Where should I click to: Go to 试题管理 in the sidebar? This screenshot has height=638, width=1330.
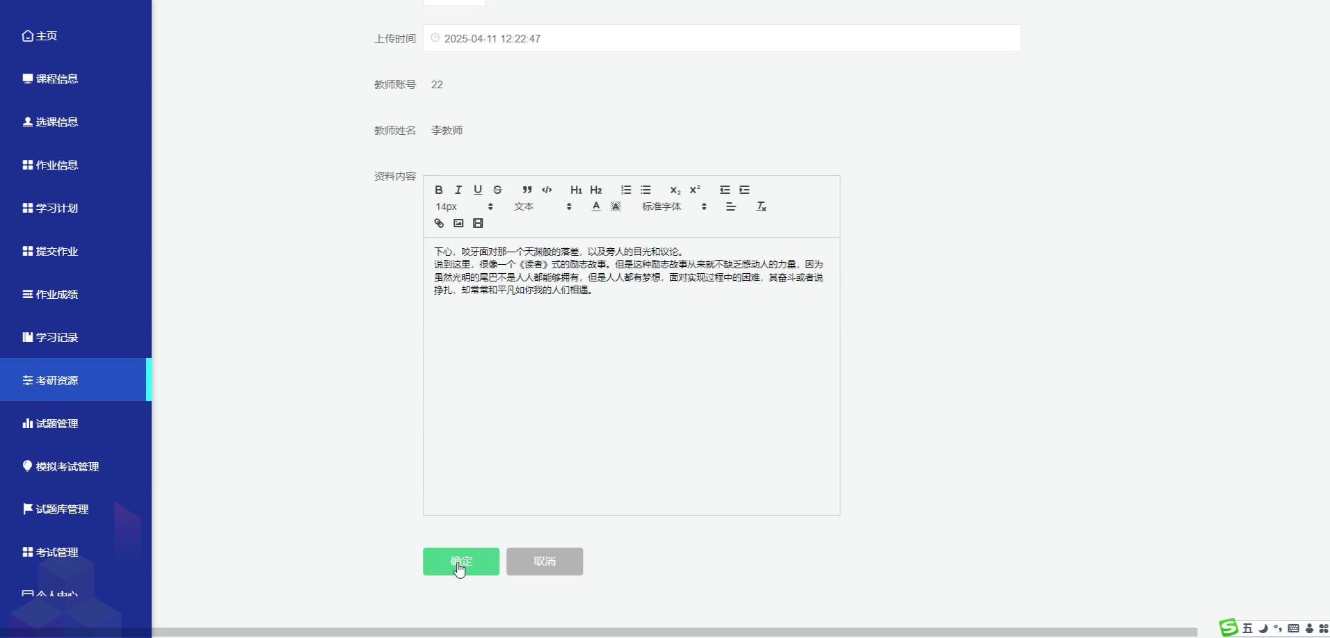(57, 424)
